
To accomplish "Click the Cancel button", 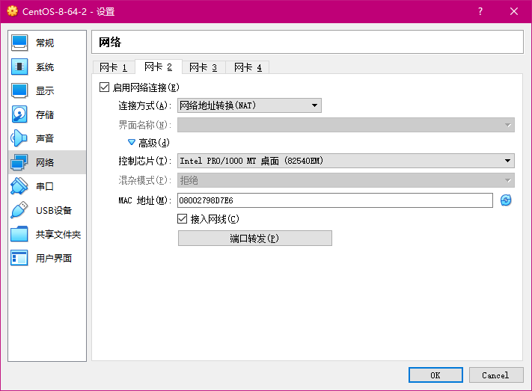I will [495, 375].
